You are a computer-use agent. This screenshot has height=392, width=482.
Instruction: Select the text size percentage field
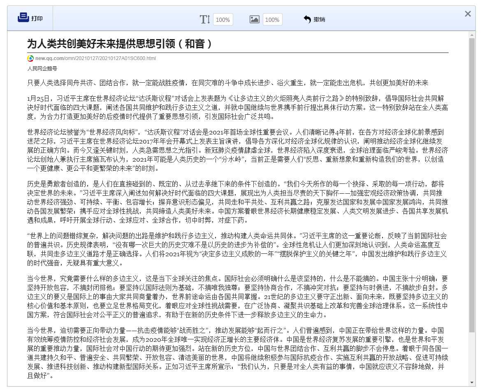(x=222, y=20)
